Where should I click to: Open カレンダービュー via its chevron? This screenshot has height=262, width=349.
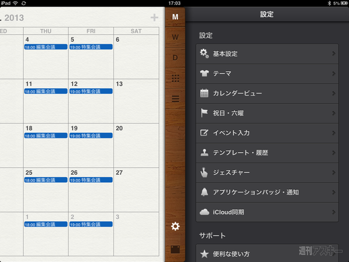(x=333, y=93)
